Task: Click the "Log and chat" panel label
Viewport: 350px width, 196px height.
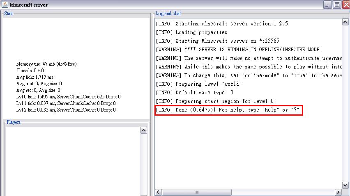Action: click(x=168, y=14)
